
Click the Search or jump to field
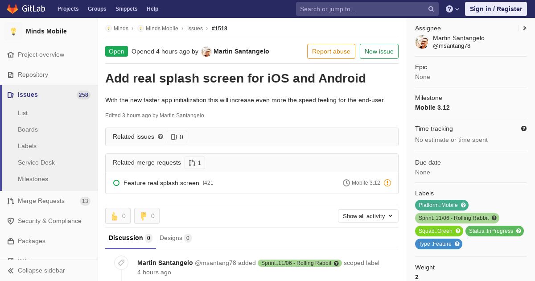[x=361, y=9]
